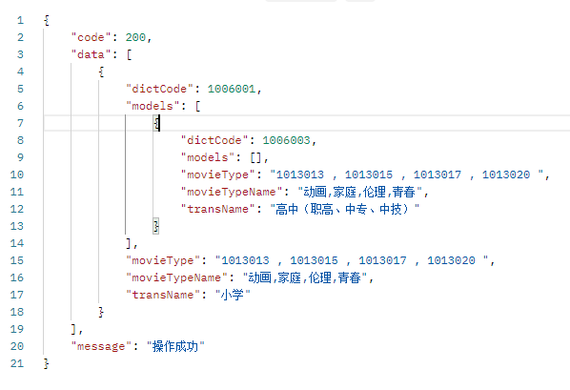Click line number 1 in the gutter
The height and width of the screenshot is (390, 570).
tap(20, 20)
